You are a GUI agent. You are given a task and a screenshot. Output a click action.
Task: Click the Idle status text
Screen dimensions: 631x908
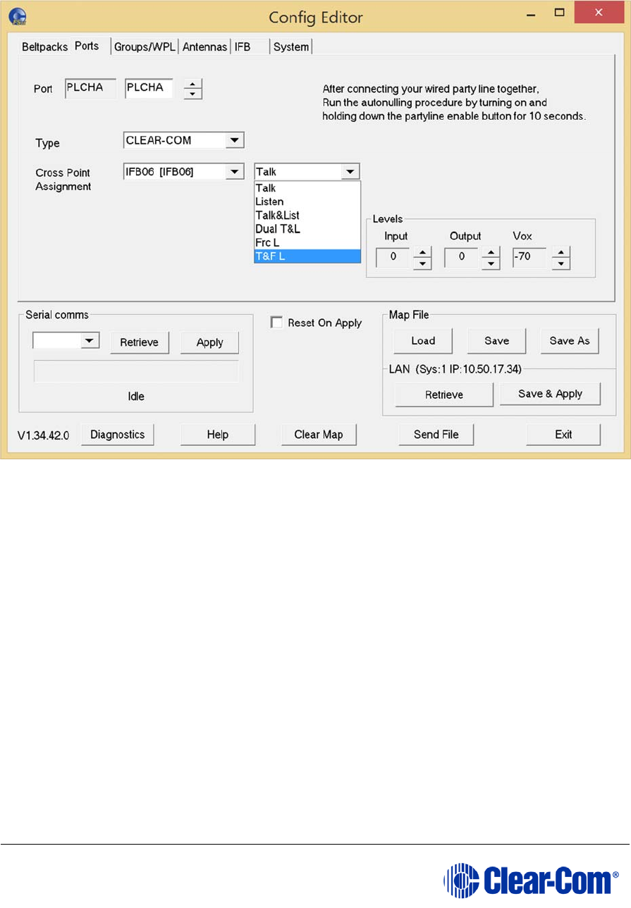point(136,397)
